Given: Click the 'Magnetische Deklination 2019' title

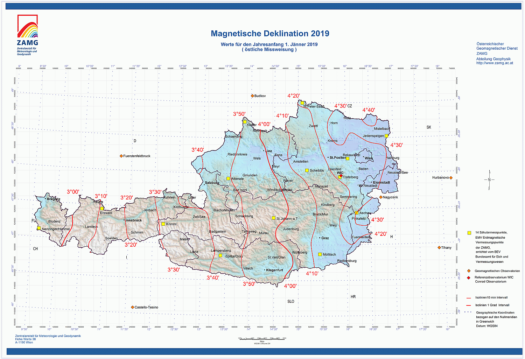Looking at the screenshot, I should tap(270, 34).
